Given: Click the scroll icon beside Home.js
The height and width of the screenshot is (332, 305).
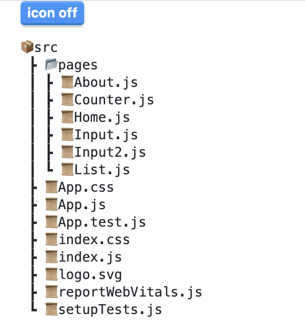Looking at the screenshot, I should click(67, 117).
